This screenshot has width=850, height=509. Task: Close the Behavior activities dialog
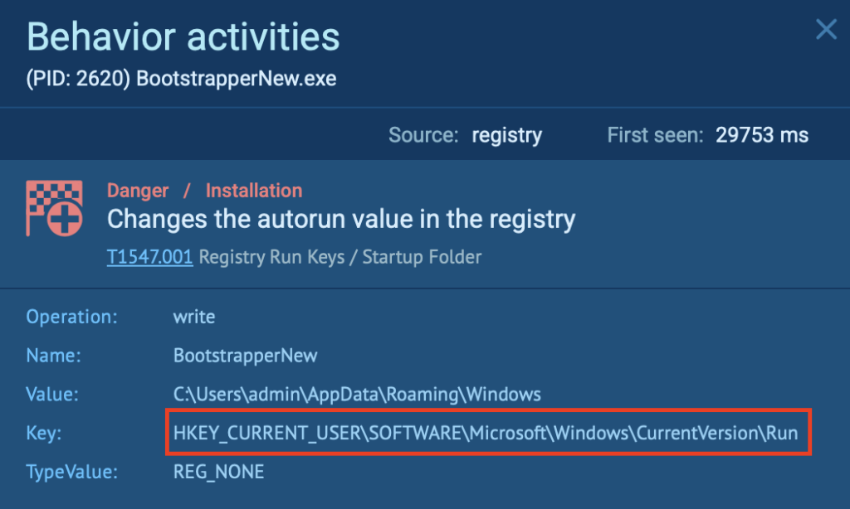coord(826,29)
